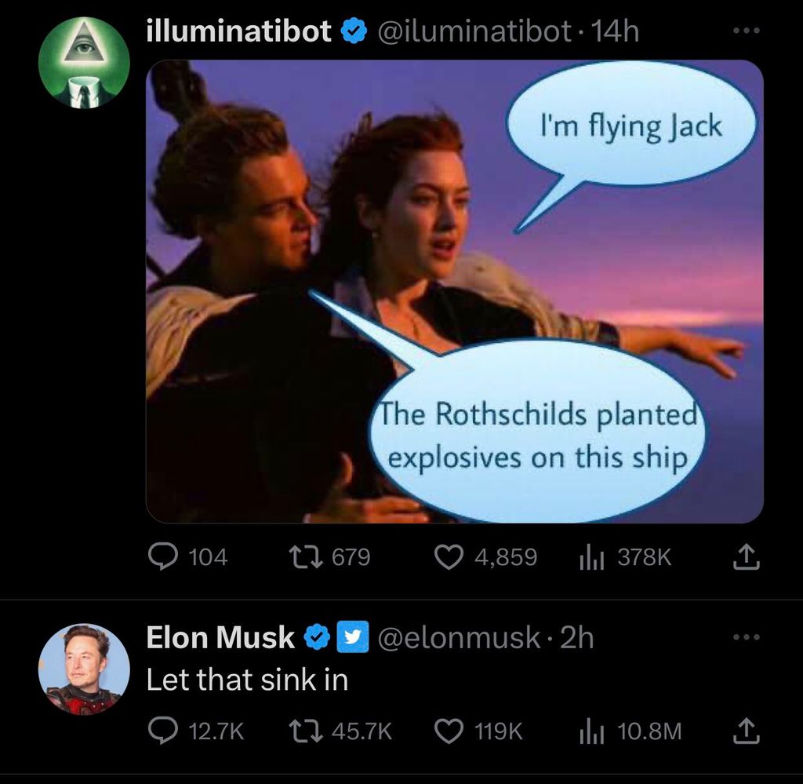The height and width of the screenshot is (784, 803).
Task: Like the illuminatibot tweet
Action: [x=449, y=557]
